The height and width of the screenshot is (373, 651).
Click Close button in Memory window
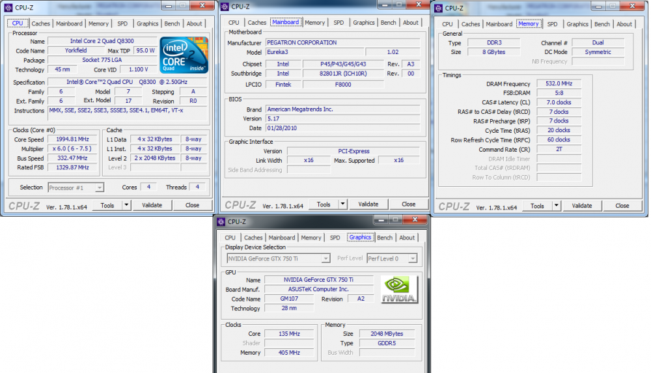point(622,206)
